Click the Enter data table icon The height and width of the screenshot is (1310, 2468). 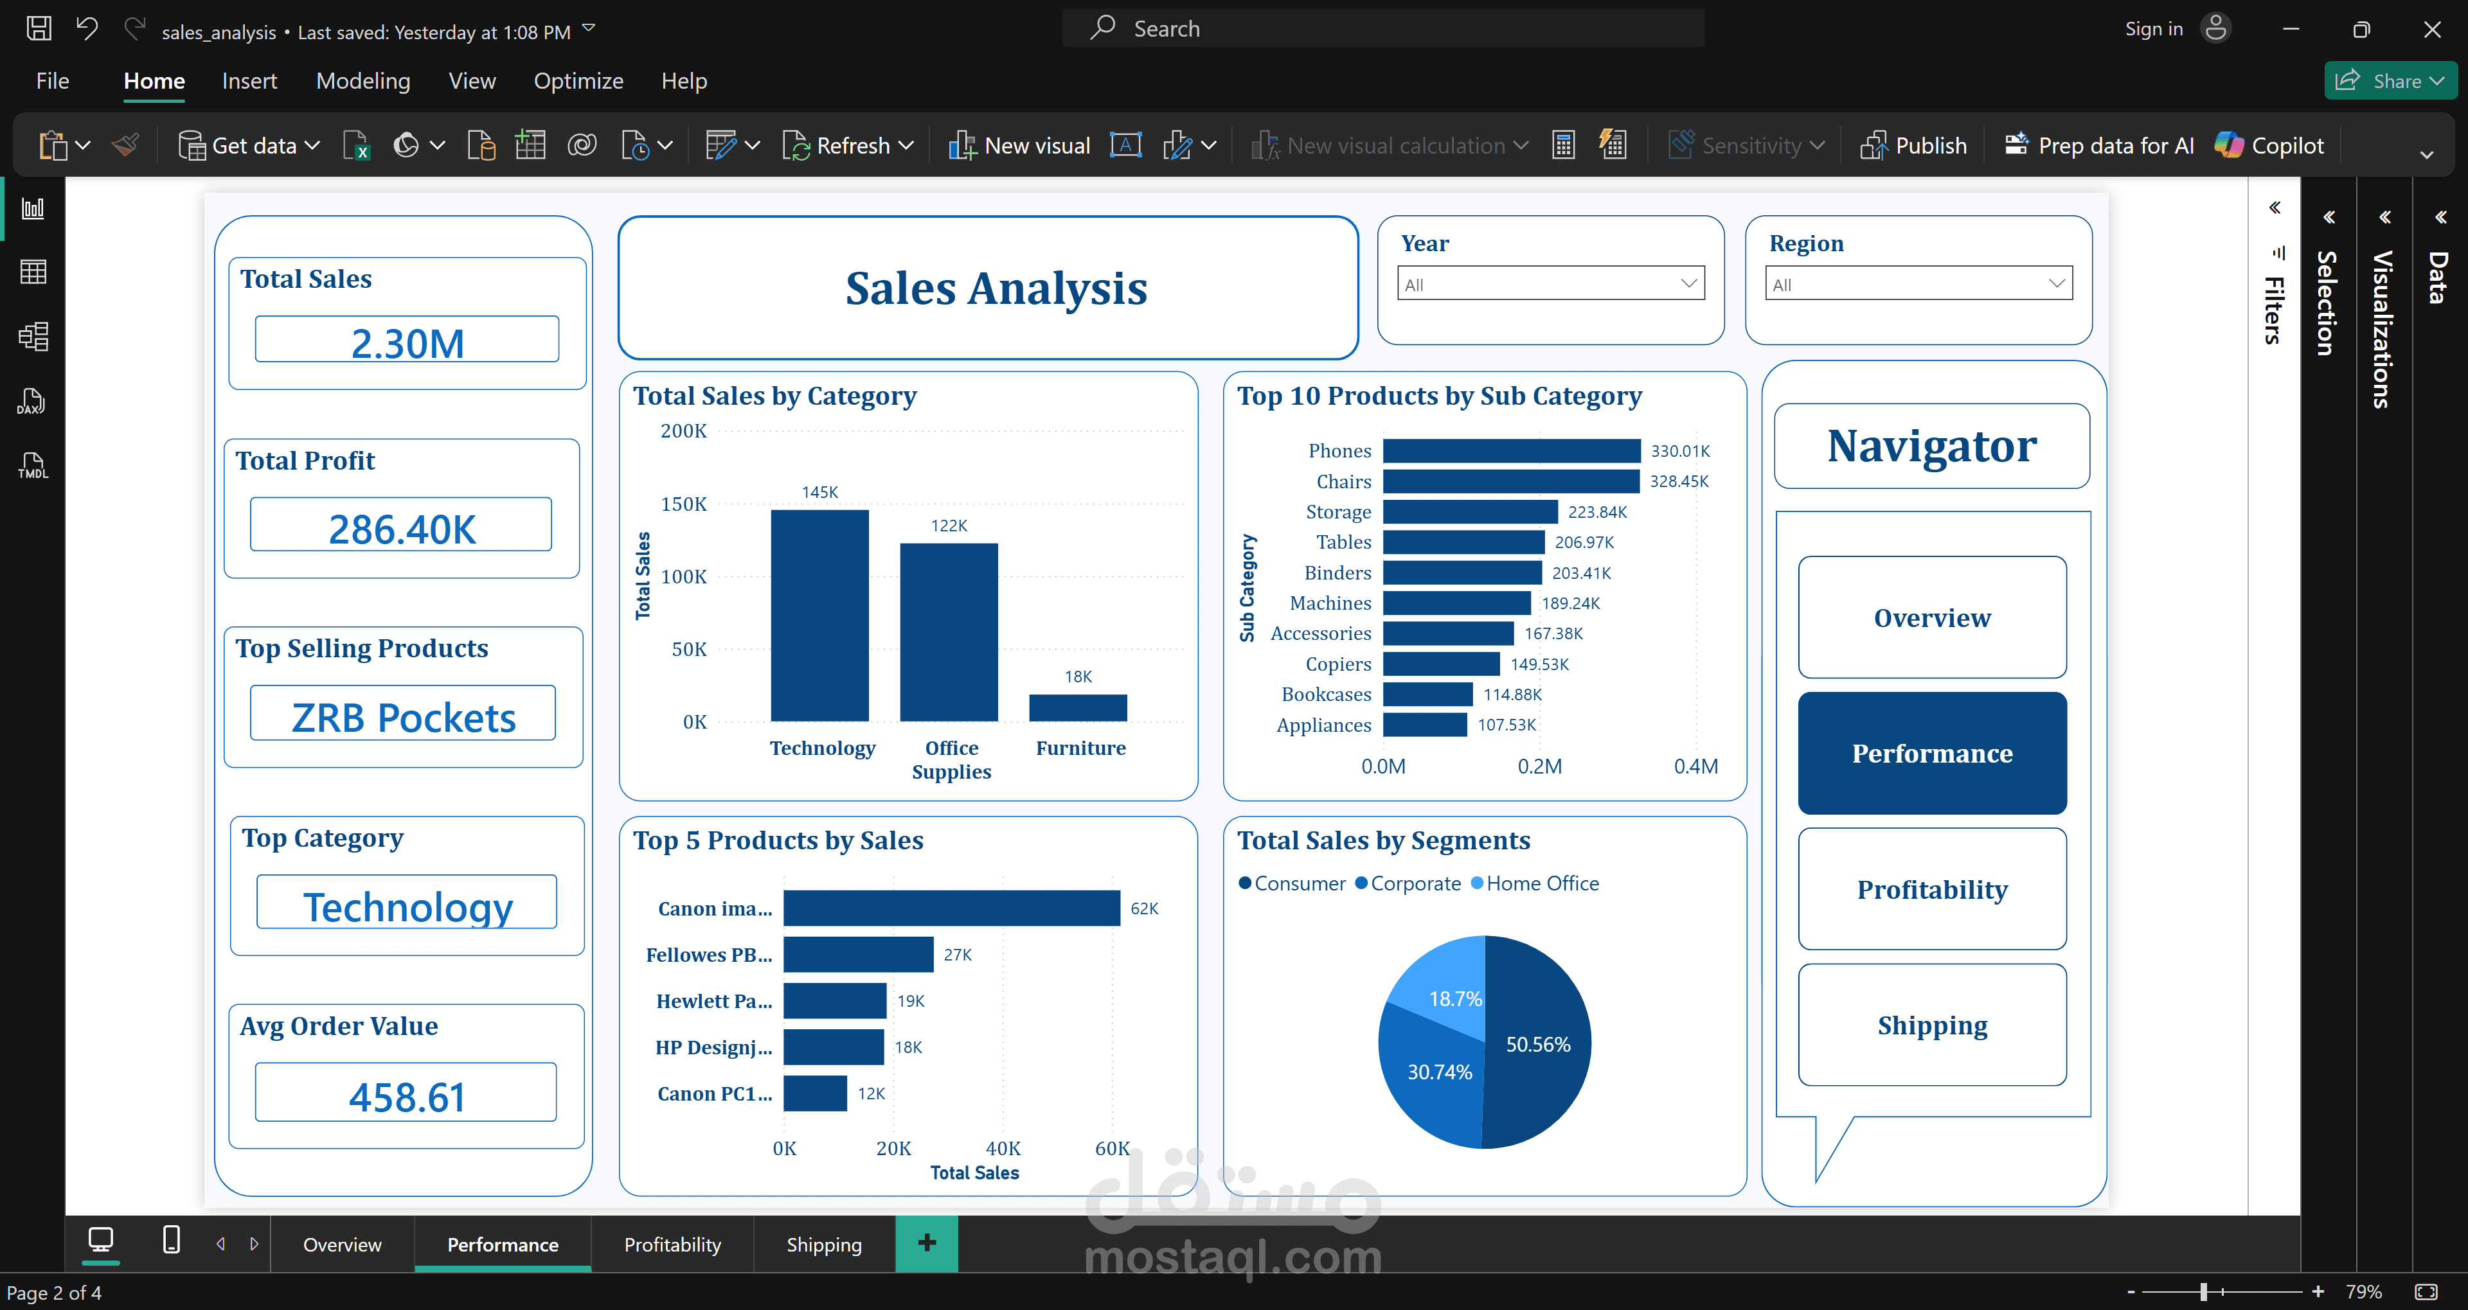click(530, 146)
